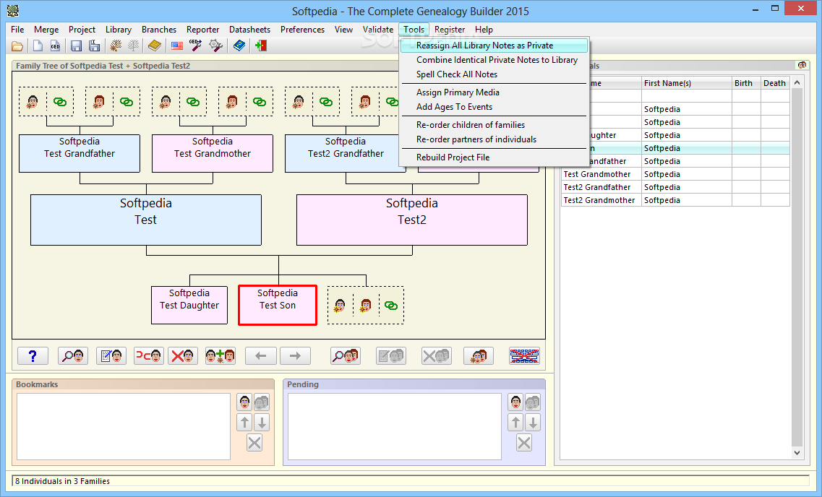Open the Datasheets menu
822x497 pixels.
coord(249,30)
